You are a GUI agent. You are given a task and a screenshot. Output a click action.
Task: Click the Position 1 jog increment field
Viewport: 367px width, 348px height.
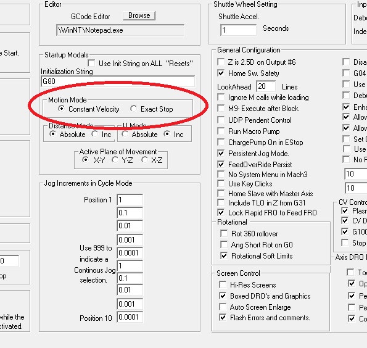tap(130, 200)
